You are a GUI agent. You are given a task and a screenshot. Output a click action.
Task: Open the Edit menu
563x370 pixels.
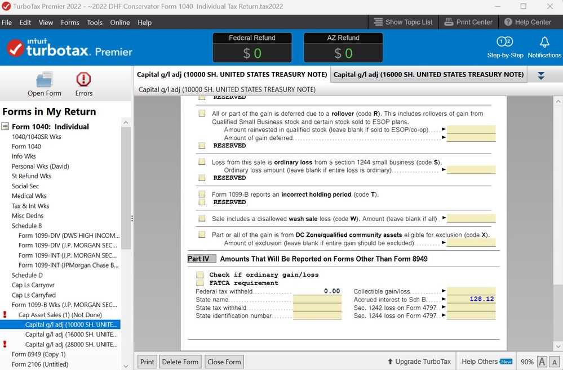click(x=25, y=22)
